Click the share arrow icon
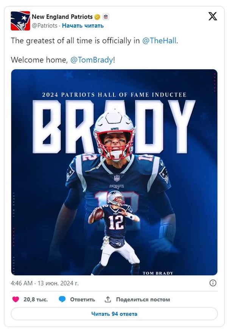The image size is (227, 329). (108, 299)
